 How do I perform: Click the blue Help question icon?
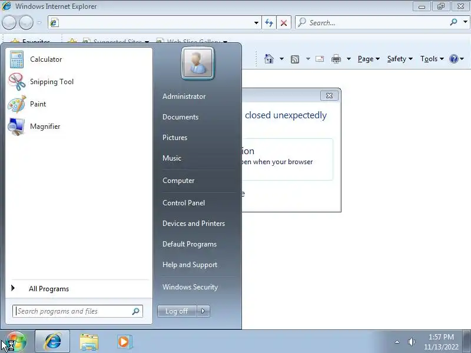(x=453, y=59)
